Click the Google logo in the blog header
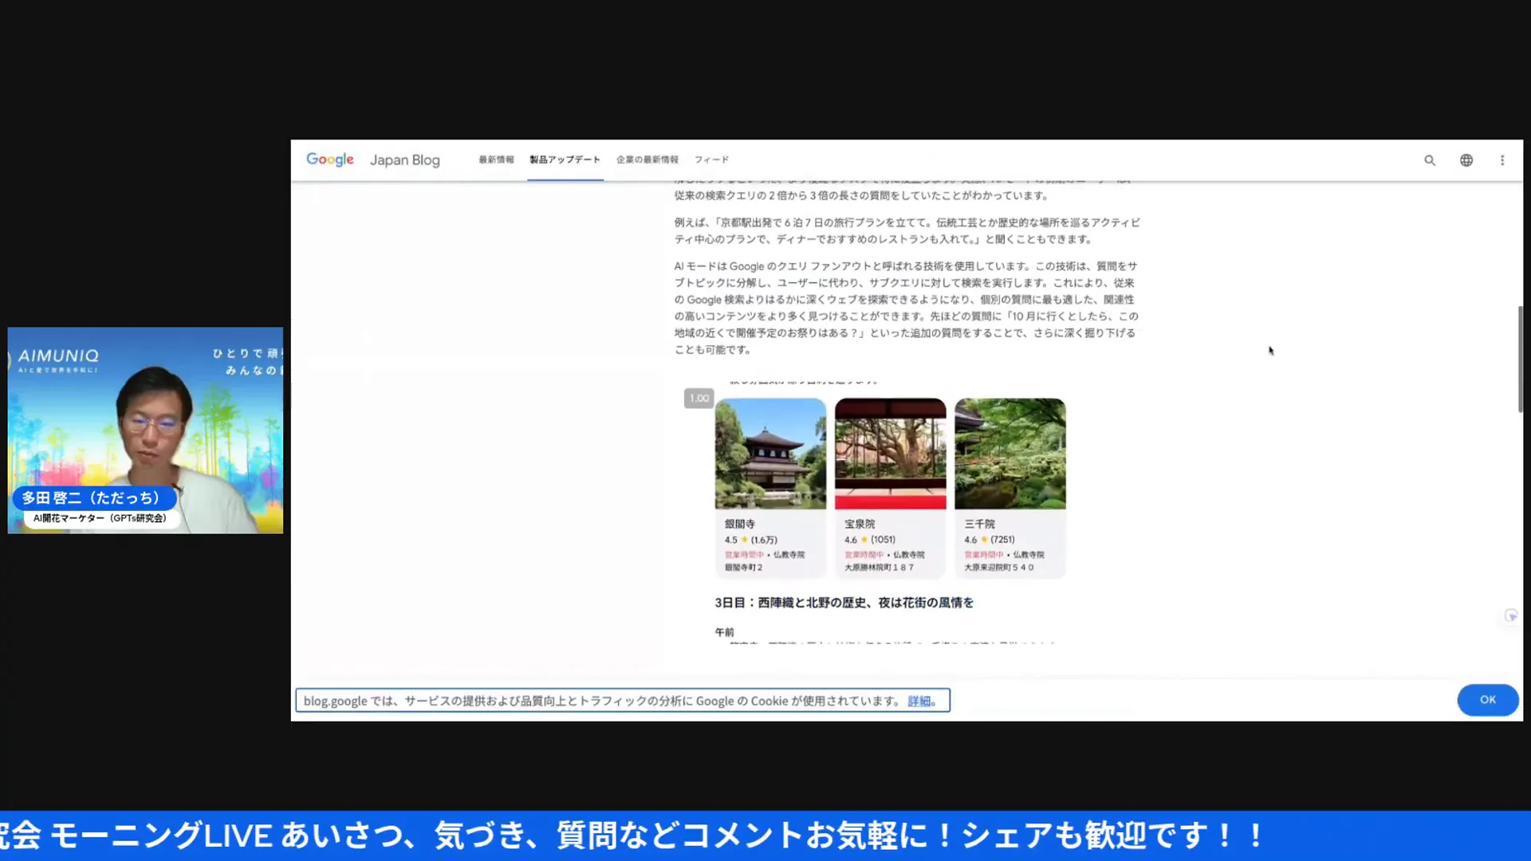 click(329, 159)
